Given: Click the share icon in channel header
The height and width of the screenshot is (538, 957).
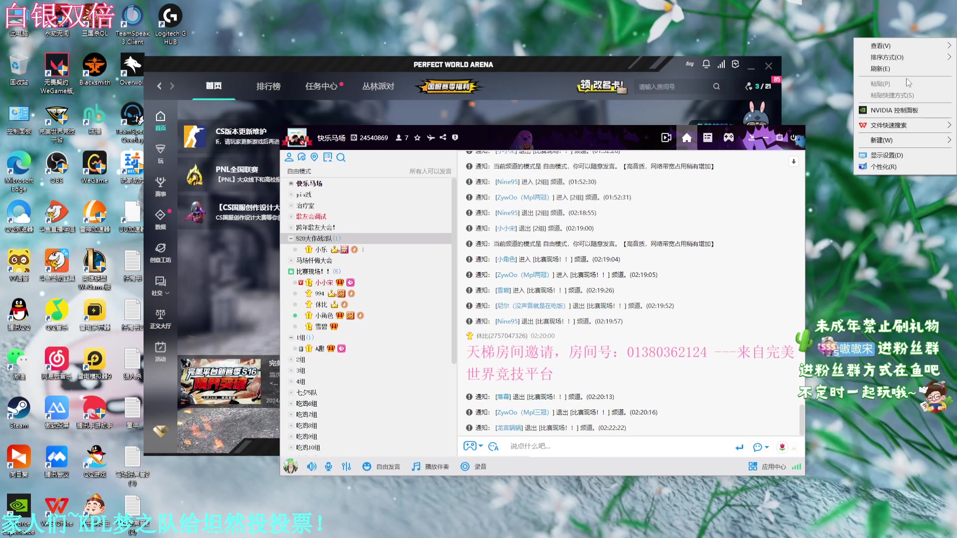Looking at the screenshot, I should 443,137.
